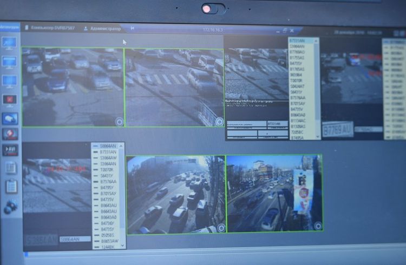406x265 pixels.
Task: Select T0070R in the top-center plate list
Action: pyautogui.click(x=296, y=81)
